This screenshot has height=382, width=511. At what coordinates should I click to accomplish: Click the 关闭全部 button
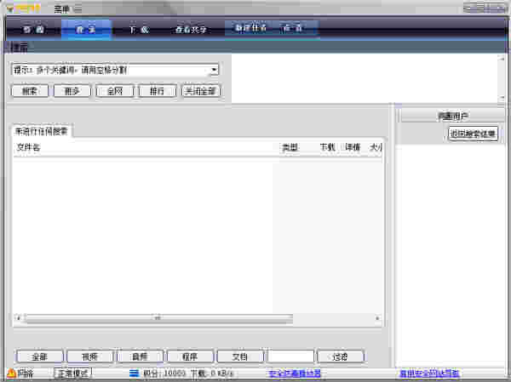tap(201, 91)
